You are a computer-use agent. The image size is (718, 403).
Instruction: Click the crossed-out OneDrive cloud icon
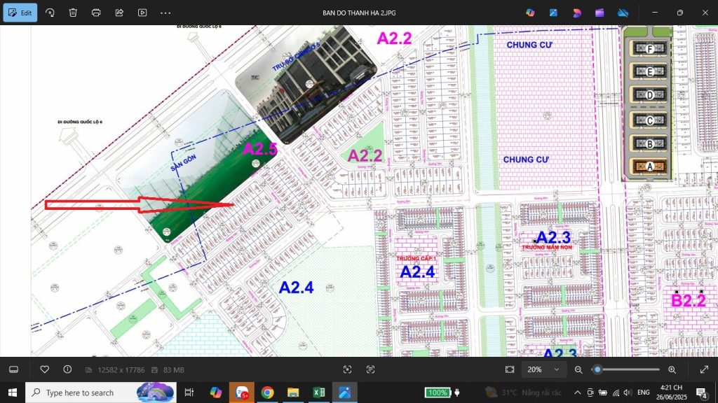tap(623, 13)
